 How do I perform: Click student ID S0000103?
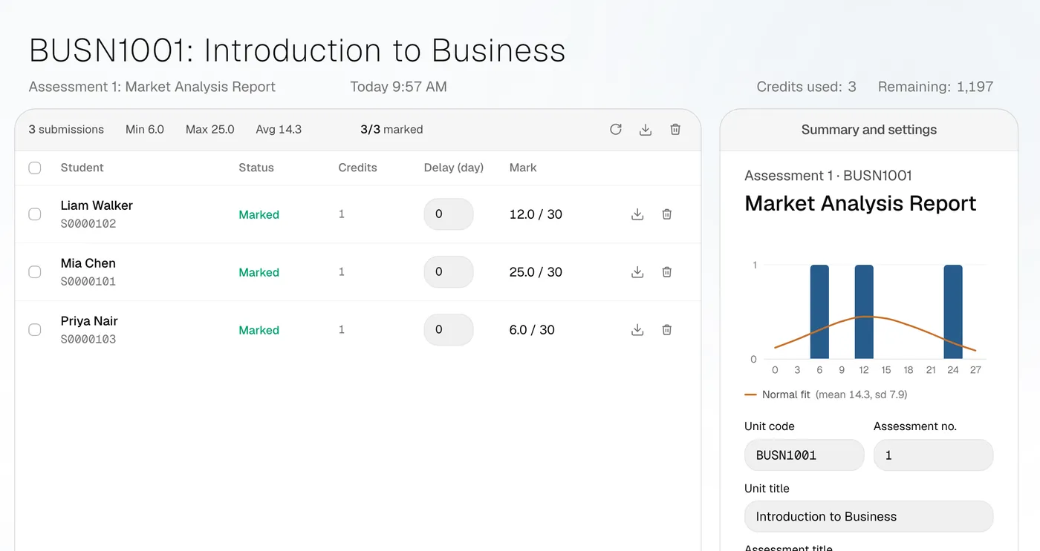pyautogui.click(x=88, y=339)
